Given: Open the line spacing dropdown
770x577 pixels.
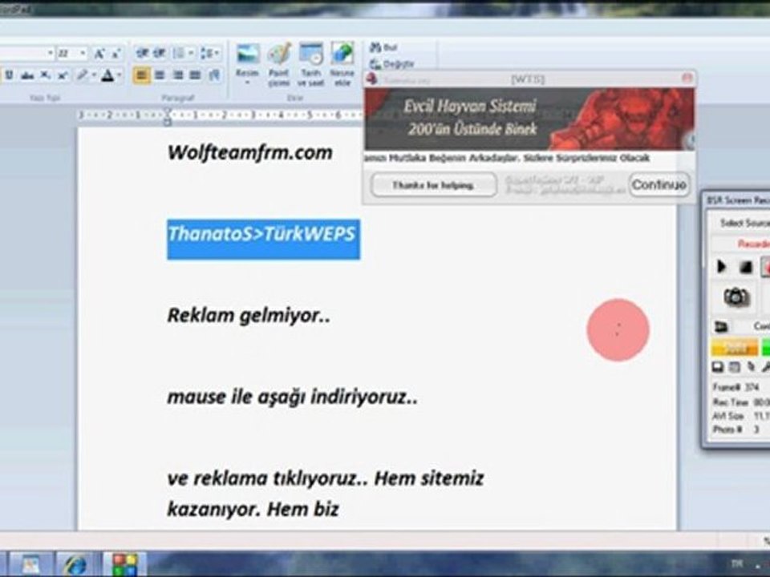Looking at the screenshot, I should click(x=210, y=53).
